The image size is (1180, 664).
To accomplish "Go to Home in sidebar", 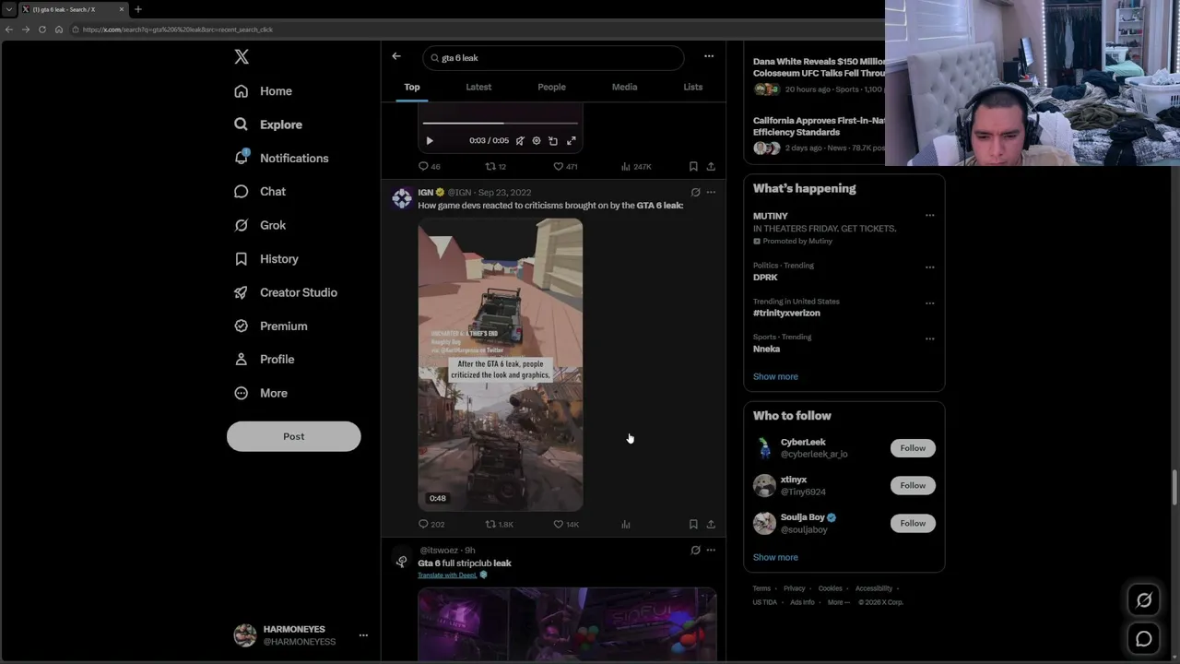I will point(263,91).
